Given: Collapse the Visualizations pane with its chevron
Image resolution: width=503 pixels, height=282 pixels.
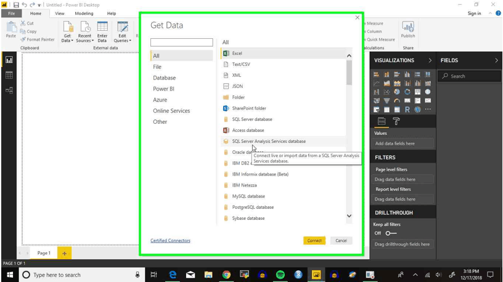Looking at the screenshot, I should [x=430, y=60].
